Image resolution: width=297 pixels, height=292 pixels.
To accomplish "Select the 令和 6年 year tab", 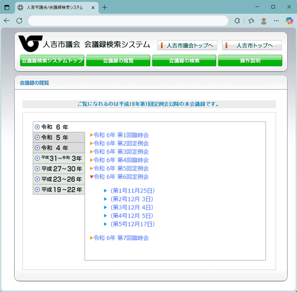I will (x=59, y=127).
